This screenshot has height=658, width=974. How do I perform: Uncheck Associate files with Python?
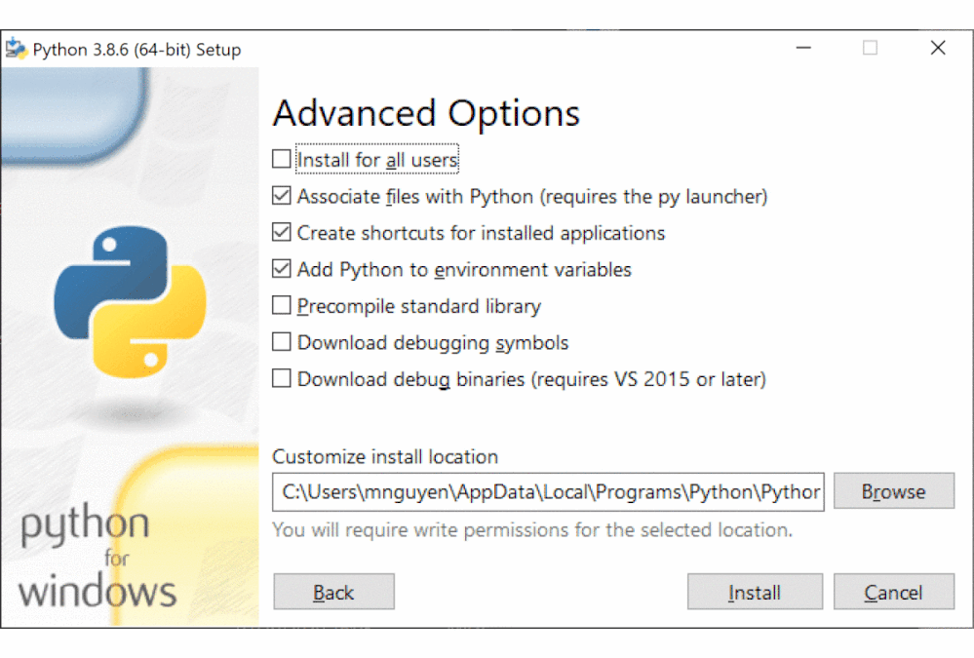point(282,196)
